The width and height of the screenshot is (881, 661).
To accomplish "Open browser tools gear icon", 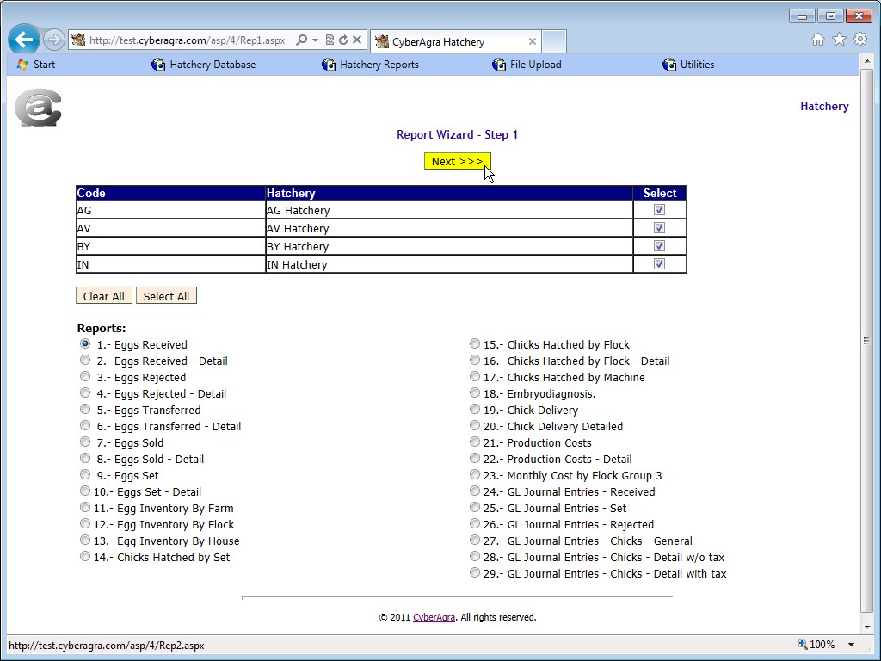I will [x=859, y=40].
